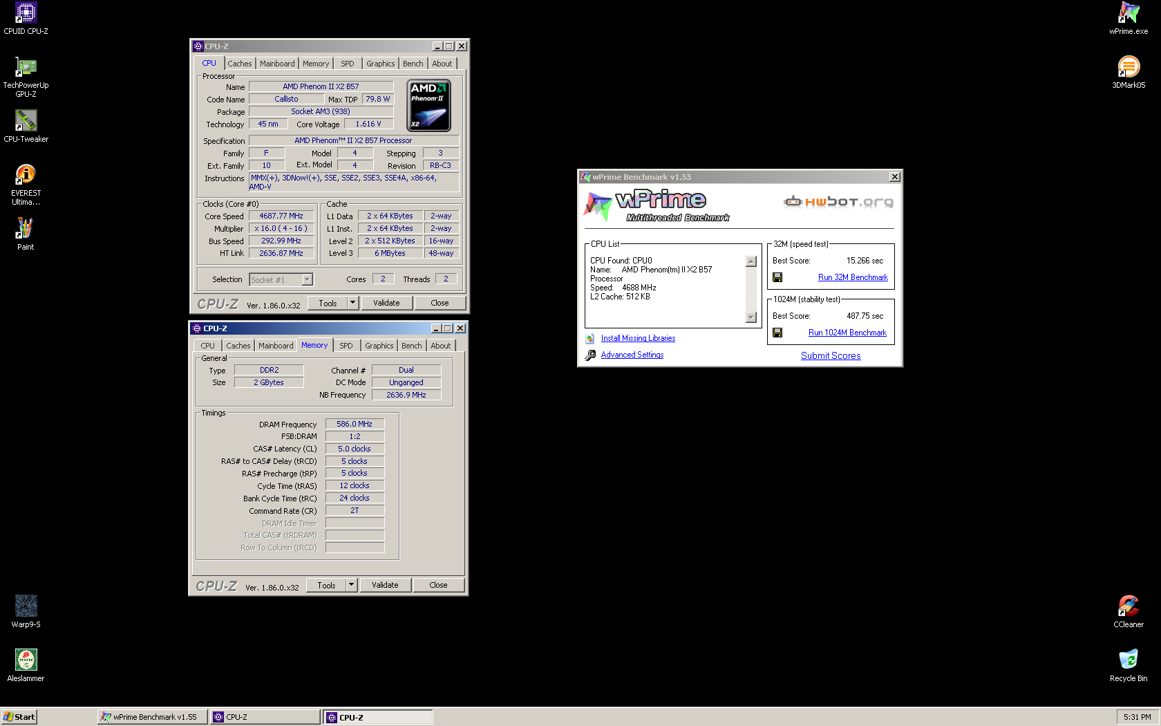
Task: Click Validate in top CPU-Z window
Action: (x=386, y=303)
